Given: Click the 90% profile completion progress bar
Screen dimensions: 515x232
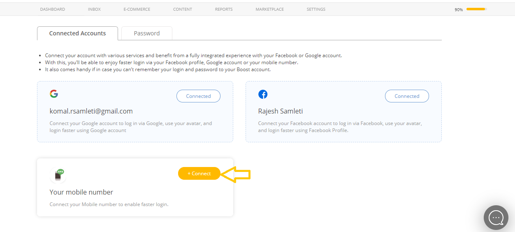Looking at the screenshot, I should (x=476, y=9).
